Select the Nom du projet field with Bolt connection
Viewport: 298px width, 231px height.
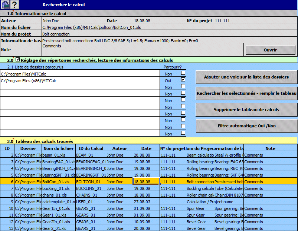click(170, 34)
